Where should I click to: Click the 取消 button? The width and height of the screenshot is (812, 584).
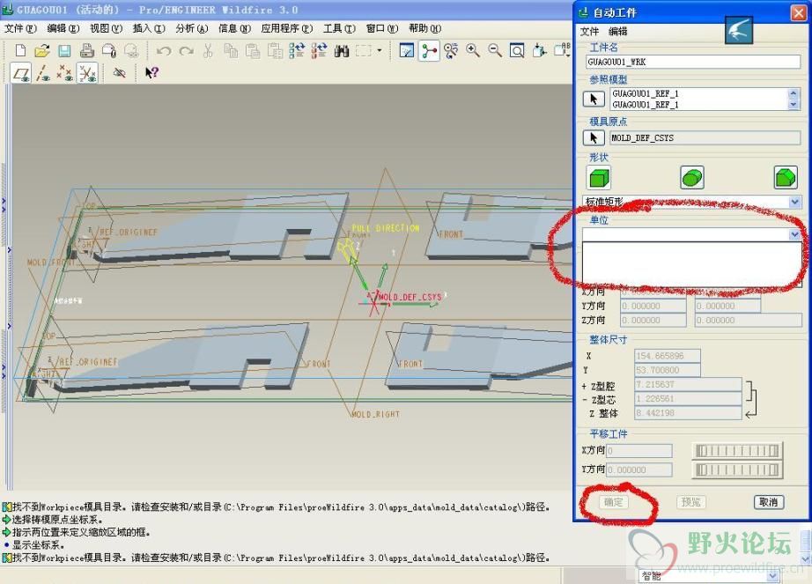[x=769, y=502]
